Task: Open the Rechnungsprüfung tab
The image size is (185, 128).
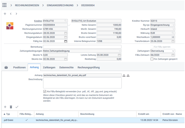Action: (88, 67)
